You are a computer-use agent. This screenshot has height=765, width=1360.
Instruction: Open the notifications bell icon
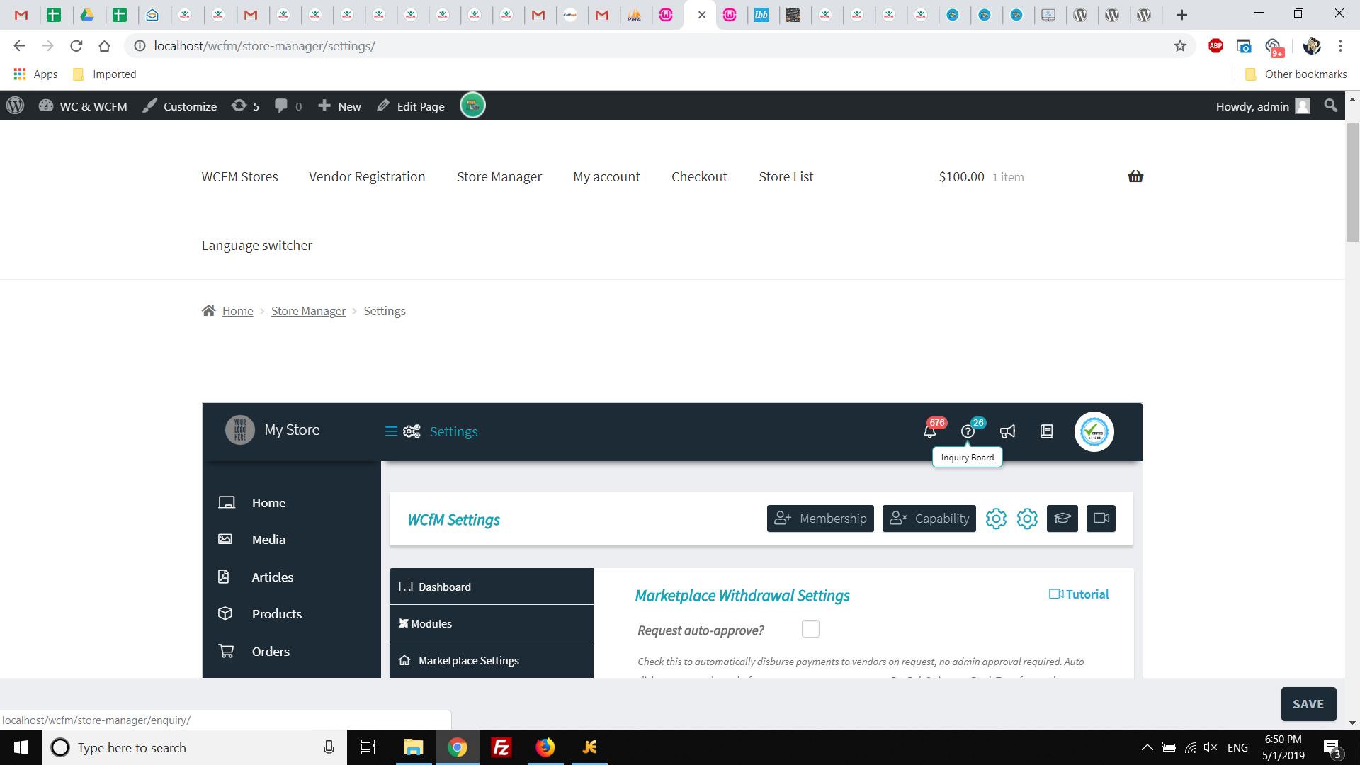tap(930, 431)
